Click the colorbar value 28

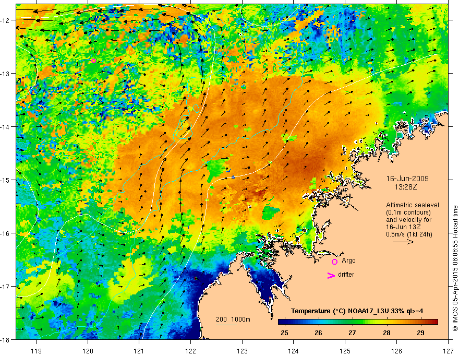[x=386, y=333]
